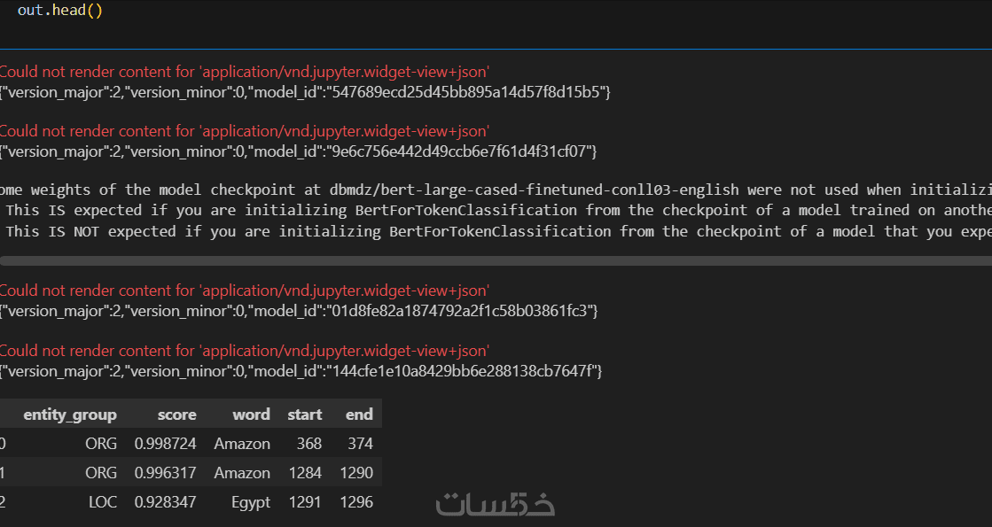Click end value 1296
Viewport: 992px width, 527px height.
pyautogui.click(x=355, y=502)
